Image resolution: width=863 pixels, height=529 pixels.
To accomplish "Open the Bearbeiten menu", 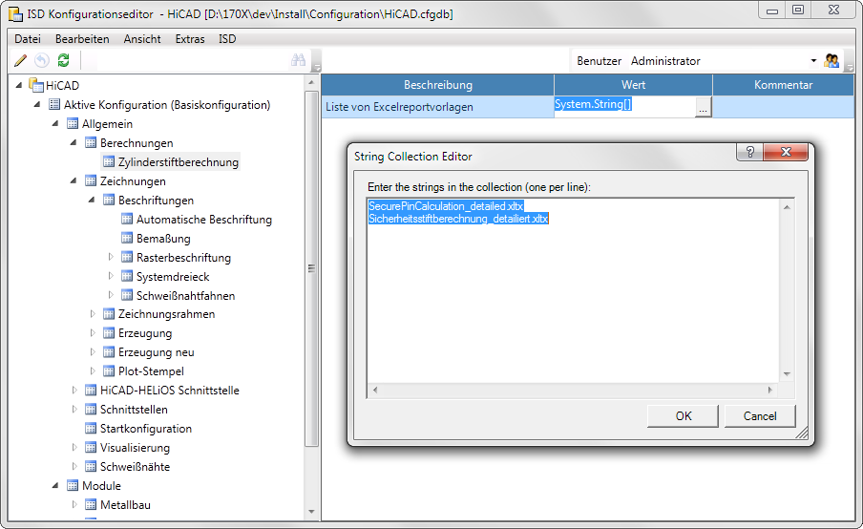I will 82,39.
